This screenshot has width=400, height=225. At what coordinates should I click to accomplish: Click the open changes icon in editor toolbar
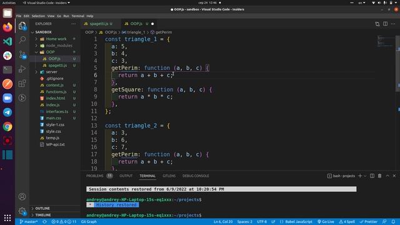(377, 24)
